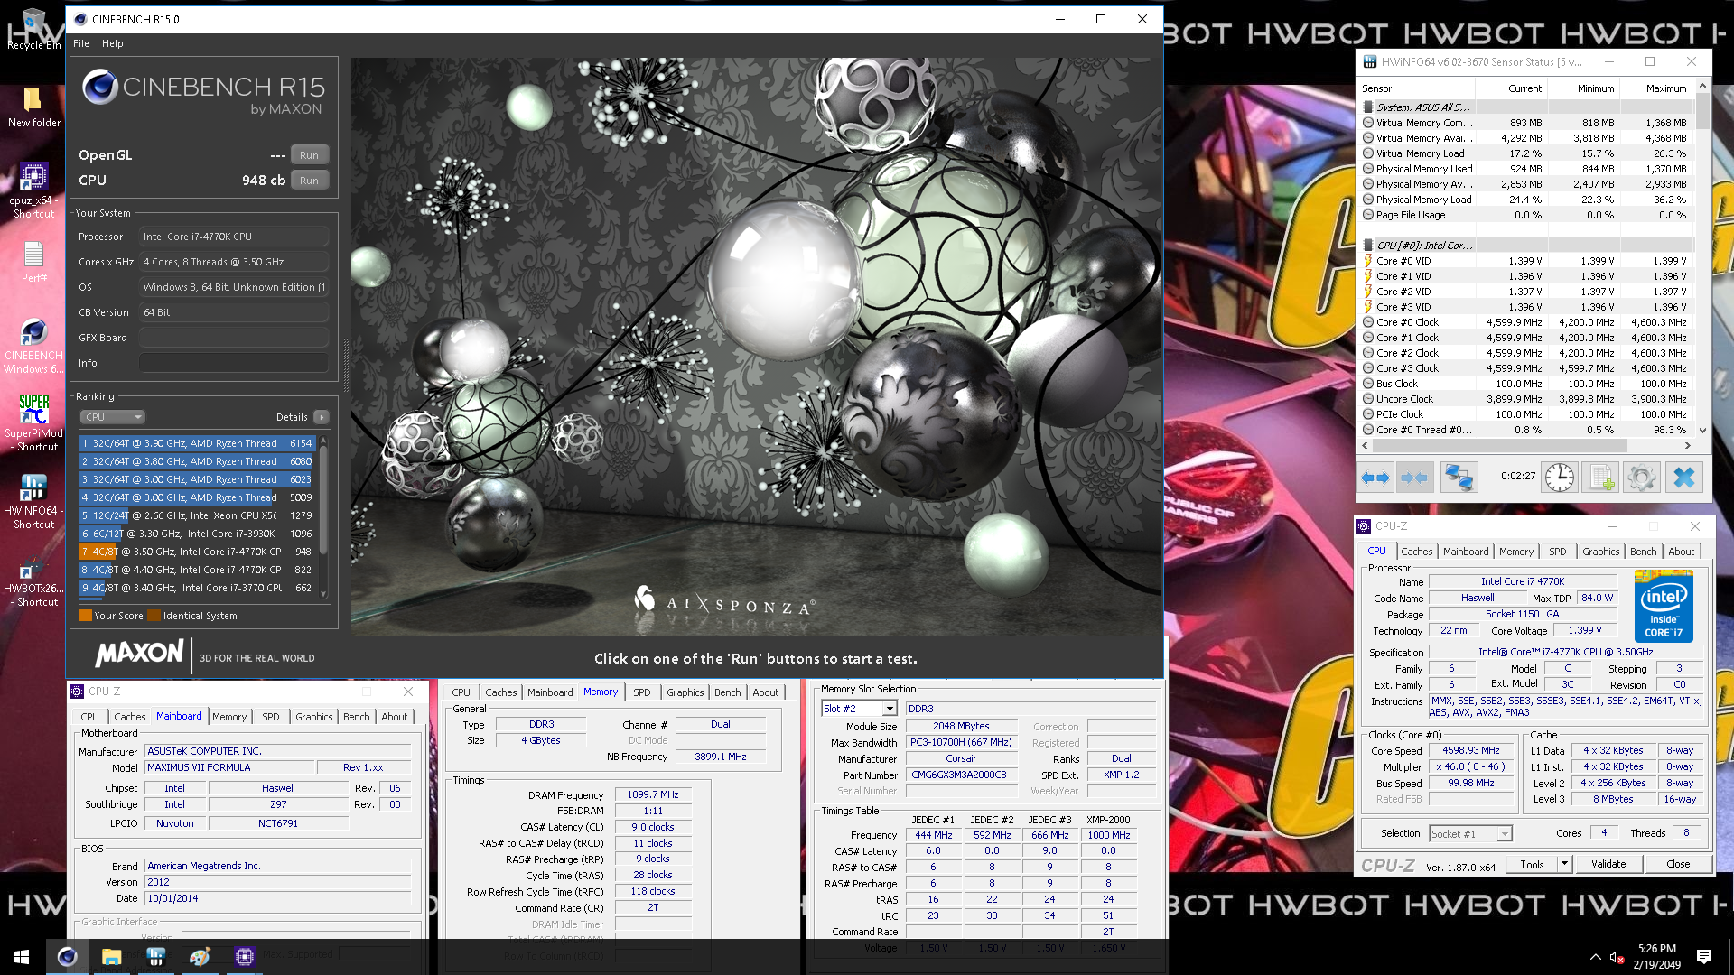Open HWiNFO64 Shortcut desktop icon

(34, 501)
